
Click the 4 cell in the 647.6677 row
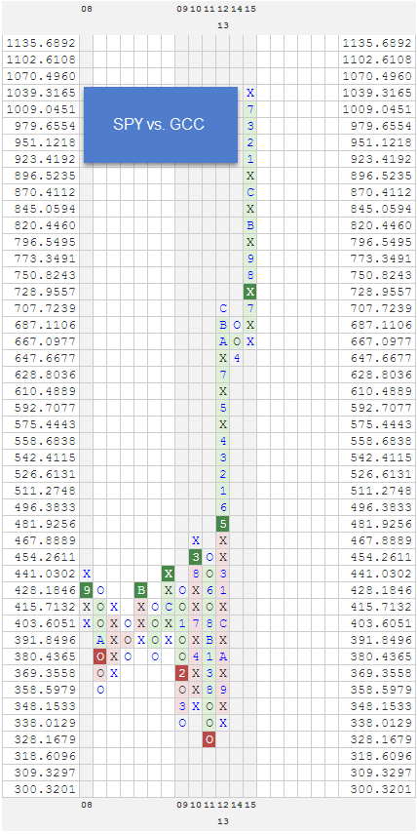[237, 358]
